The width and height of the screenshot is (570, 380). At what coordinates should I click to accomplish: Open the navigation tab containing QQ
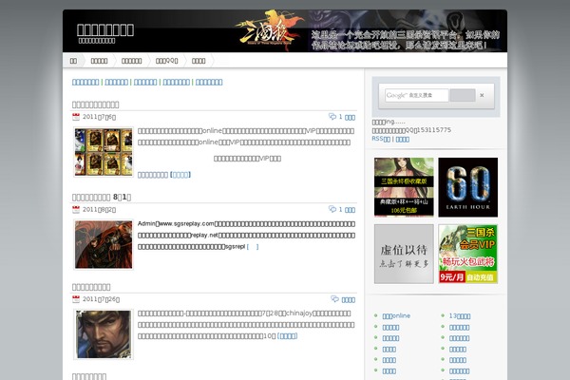[167, 61]
